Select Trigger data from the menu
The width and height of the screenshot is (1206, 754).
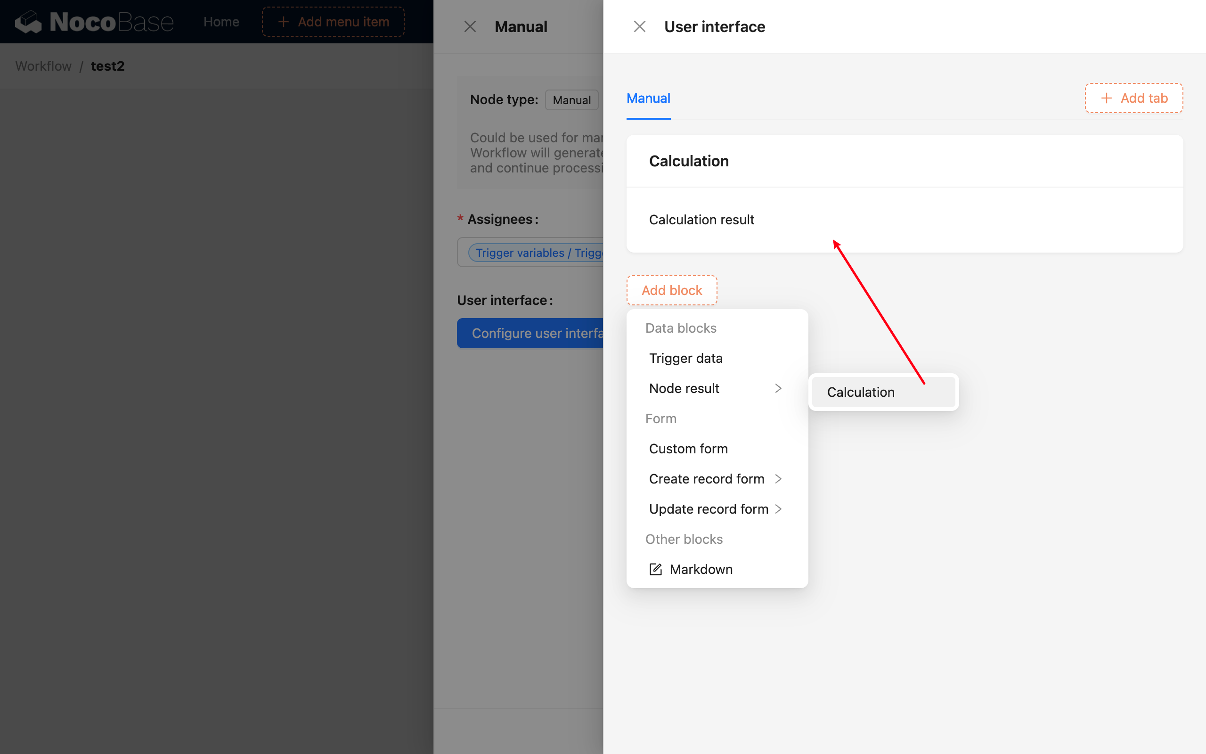tap(685, 358)
